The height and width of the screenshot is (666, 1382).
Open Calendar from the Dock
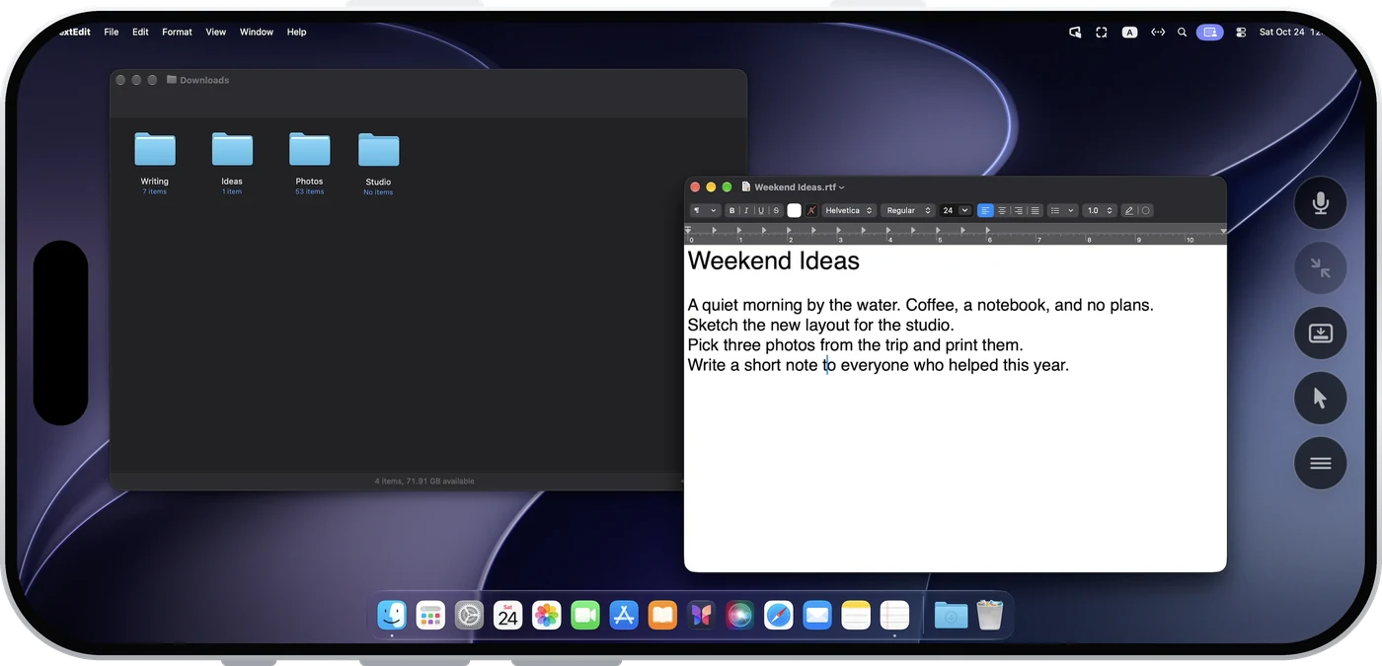507,616
